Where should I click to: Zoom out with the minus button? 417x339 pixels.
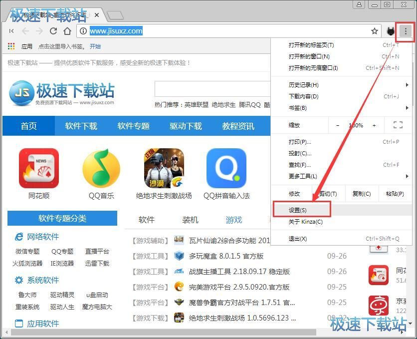click(x=338, y=125)
